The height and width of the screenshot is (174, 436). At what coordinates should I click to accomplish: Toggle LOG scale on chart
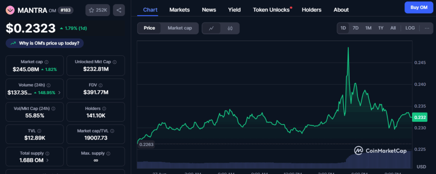tap(410, 28)
